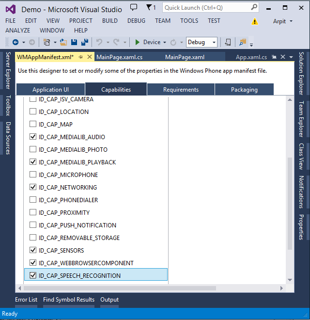Screen dimensions: 310x320
Task: Enable ID_CAP_PUSH_NOTIFICATION
Action: (x=33, y=225)
